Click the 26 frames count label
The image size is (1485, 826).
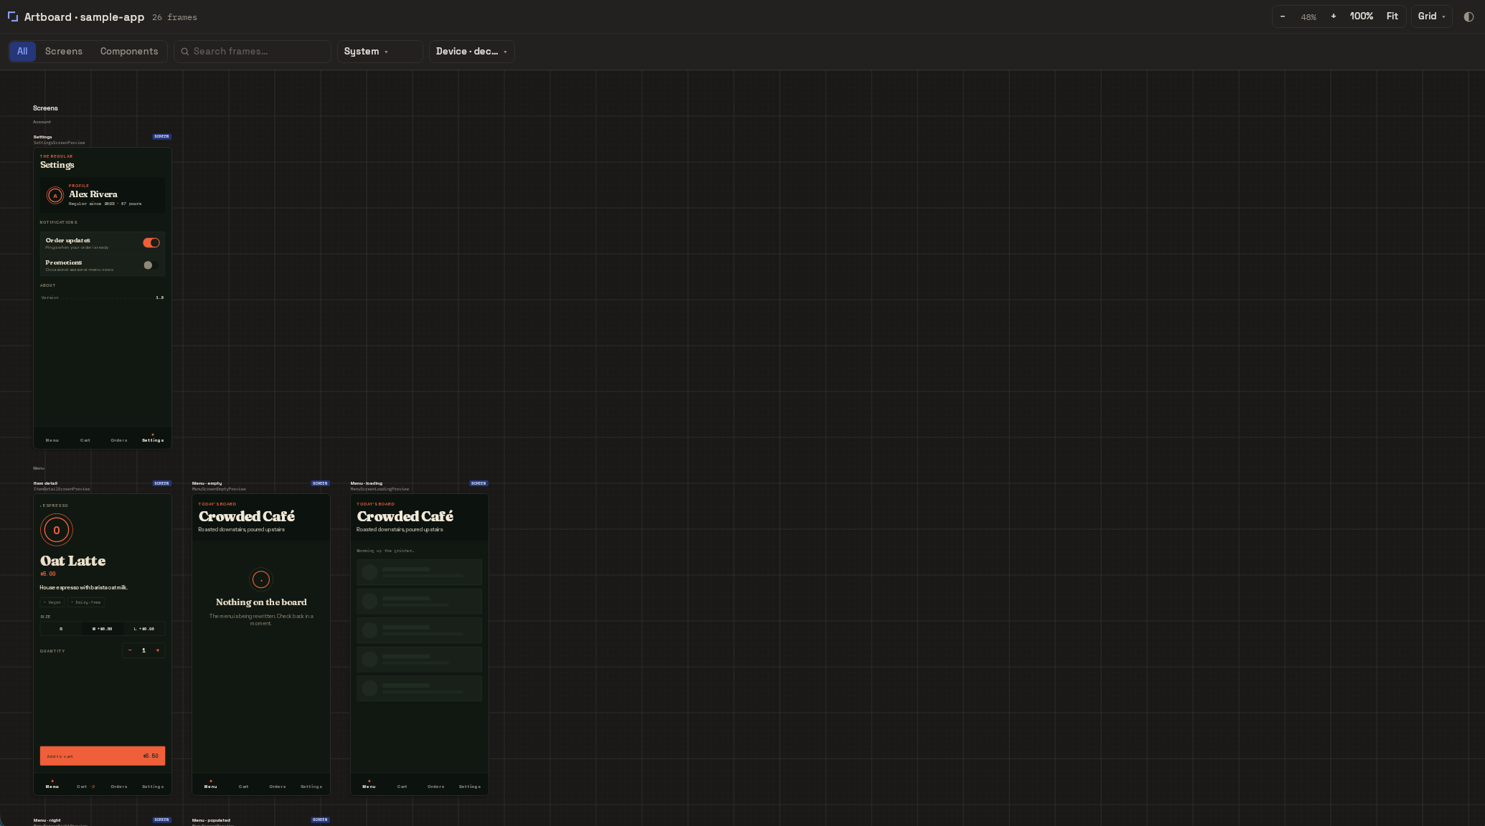[174, 17]
